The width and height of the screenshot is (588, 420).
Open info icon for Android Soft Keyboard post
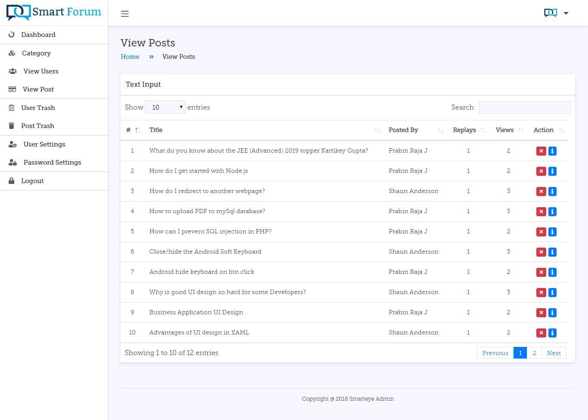click(552, 252)
